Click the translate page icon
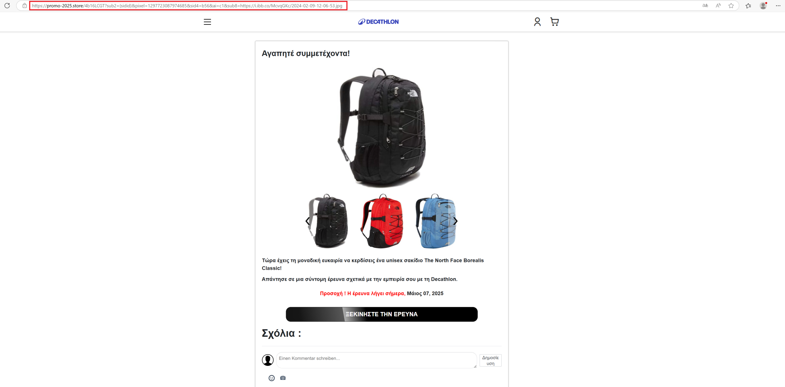785x387 pixels. 705,6
